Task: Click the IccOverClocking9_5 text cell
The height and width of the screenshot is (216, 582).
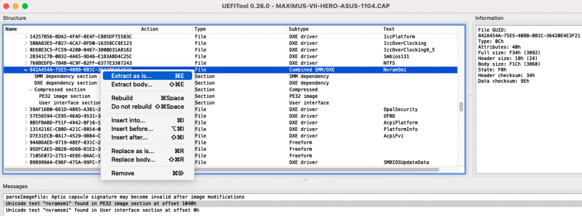Action: pos(409,49)
